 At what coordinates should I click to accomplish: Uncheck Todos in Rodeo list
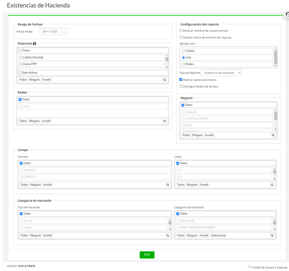[20, 100]
